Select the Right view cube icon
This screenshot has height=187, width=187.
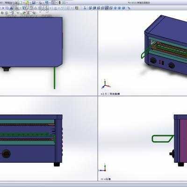point(102,8)
